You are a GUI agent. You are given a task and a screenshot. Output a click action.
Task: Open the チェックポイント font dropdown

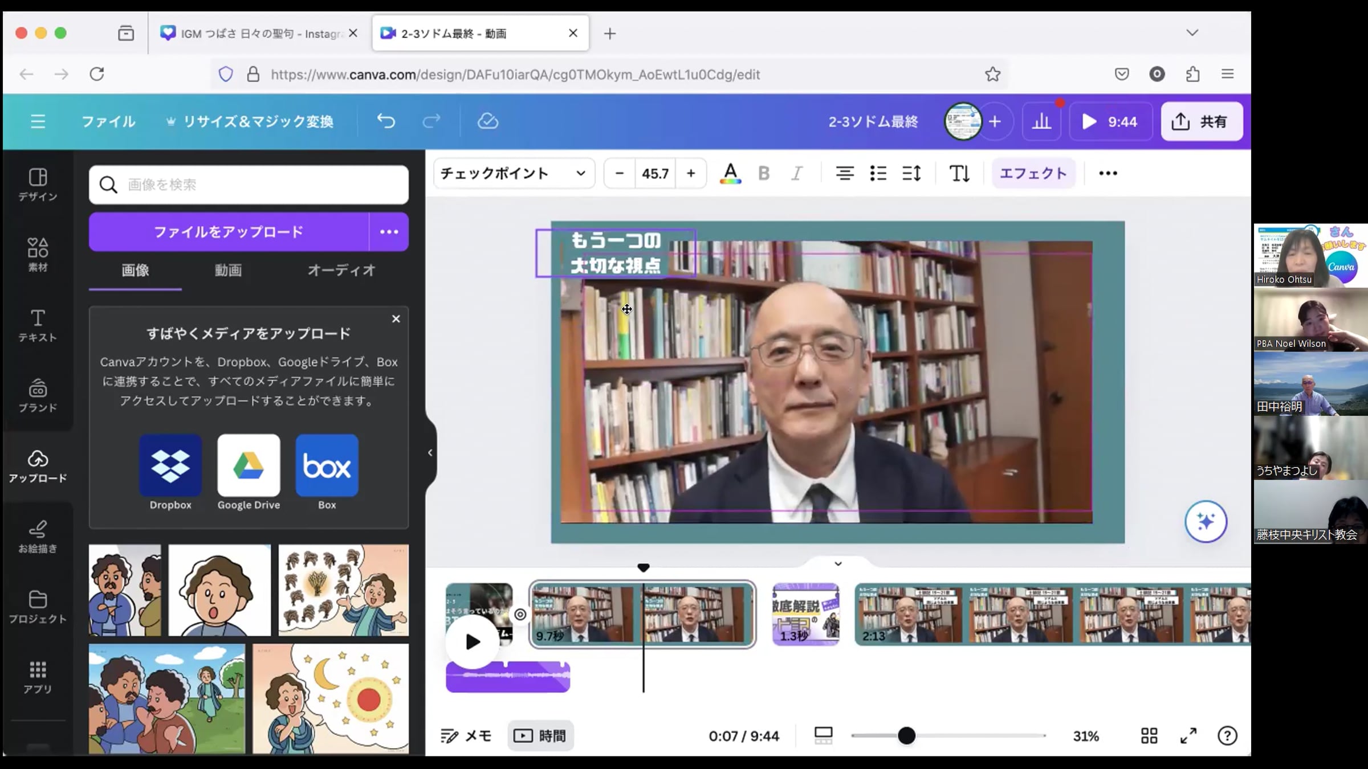513,173
